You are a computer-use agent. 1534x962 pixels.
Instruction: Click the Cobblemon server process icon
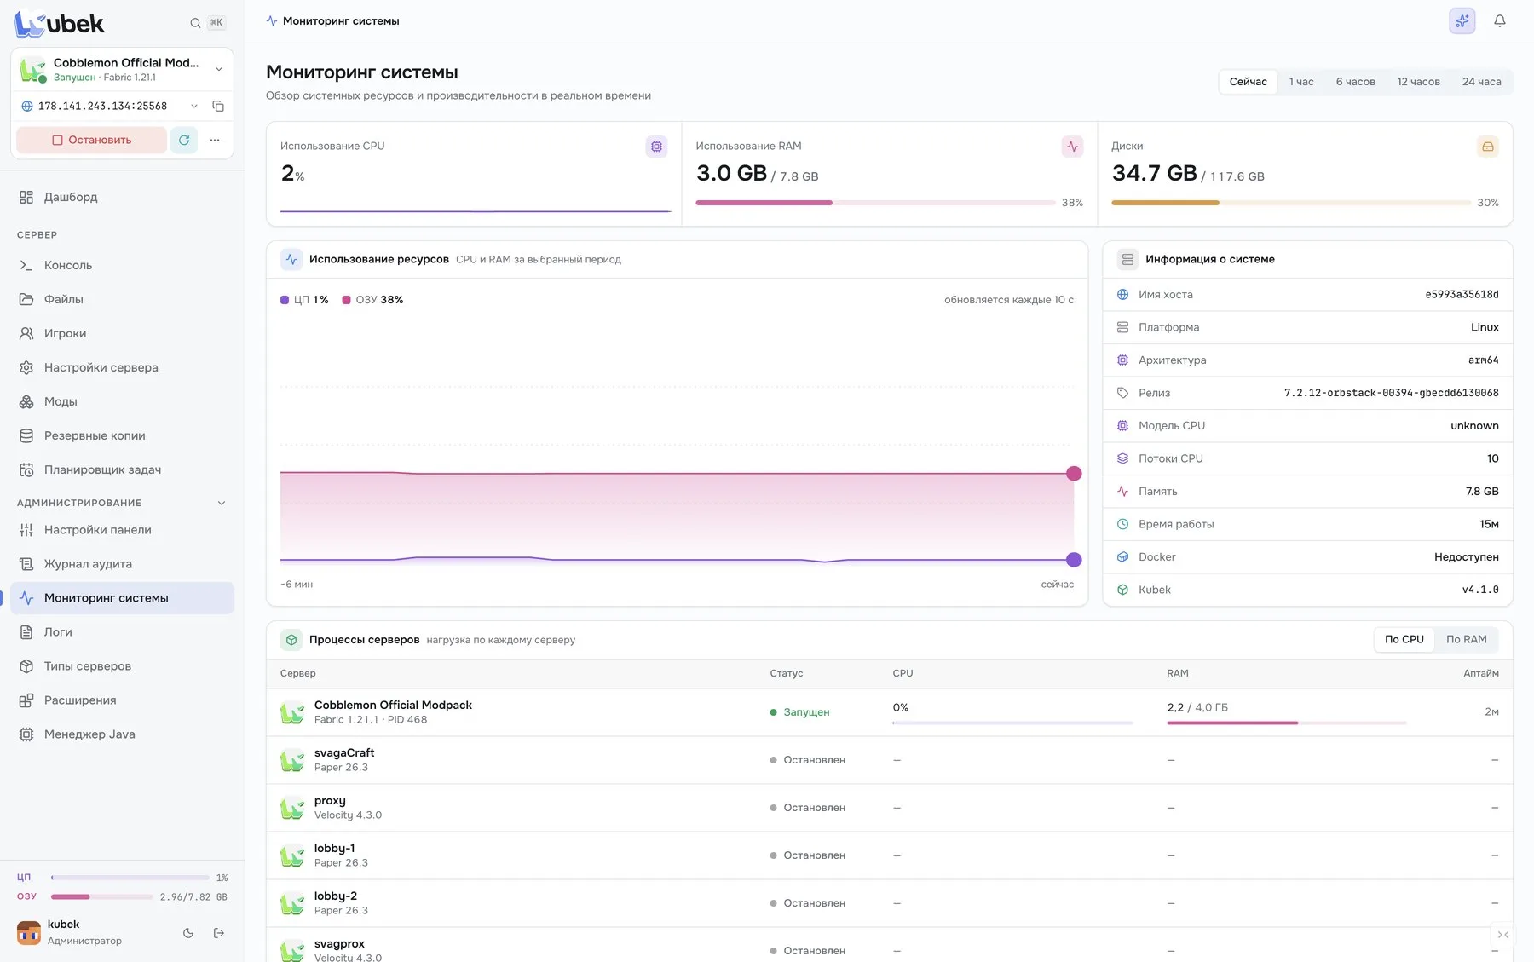point(292,712)
